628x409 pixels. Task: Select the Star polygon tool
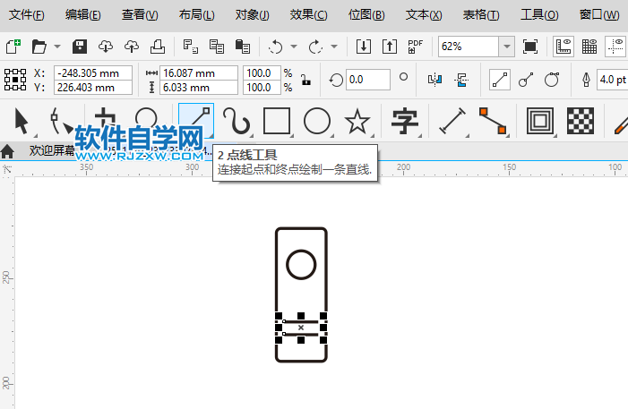[x=357, y=122]
